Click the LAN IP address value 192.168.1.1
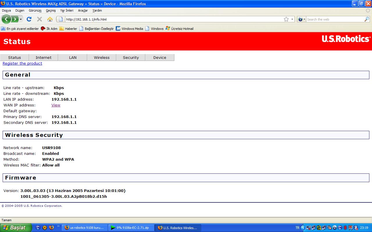Viewport: 372px width, 232px height. click(x=64, y=99)
